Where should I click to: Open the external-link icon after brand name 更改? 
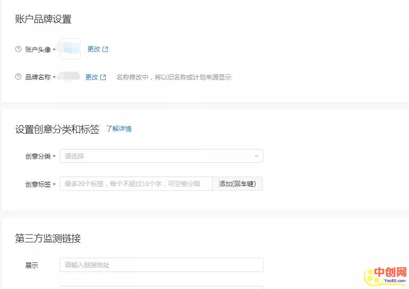103,77
